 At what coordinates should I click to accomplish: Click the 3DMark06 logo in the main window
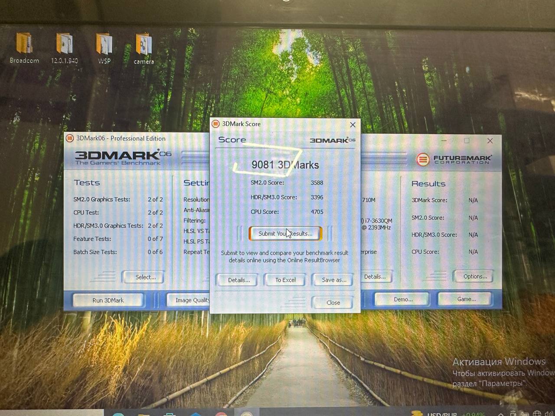pos(123,157)
